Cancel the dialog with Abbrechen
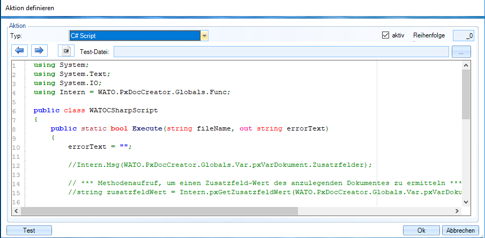485x238 pixels. point(460,230)
